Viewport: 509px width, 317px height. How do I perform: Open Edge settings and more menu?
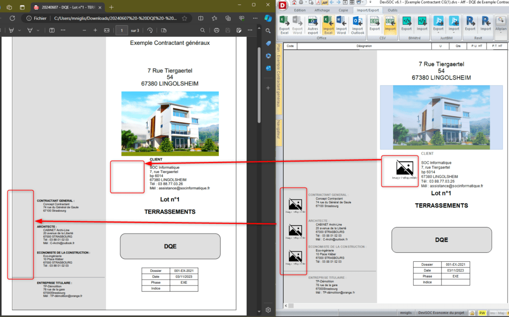click(255, 18)
